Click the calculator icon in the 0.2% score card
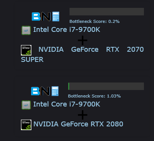 pos(56,16)
